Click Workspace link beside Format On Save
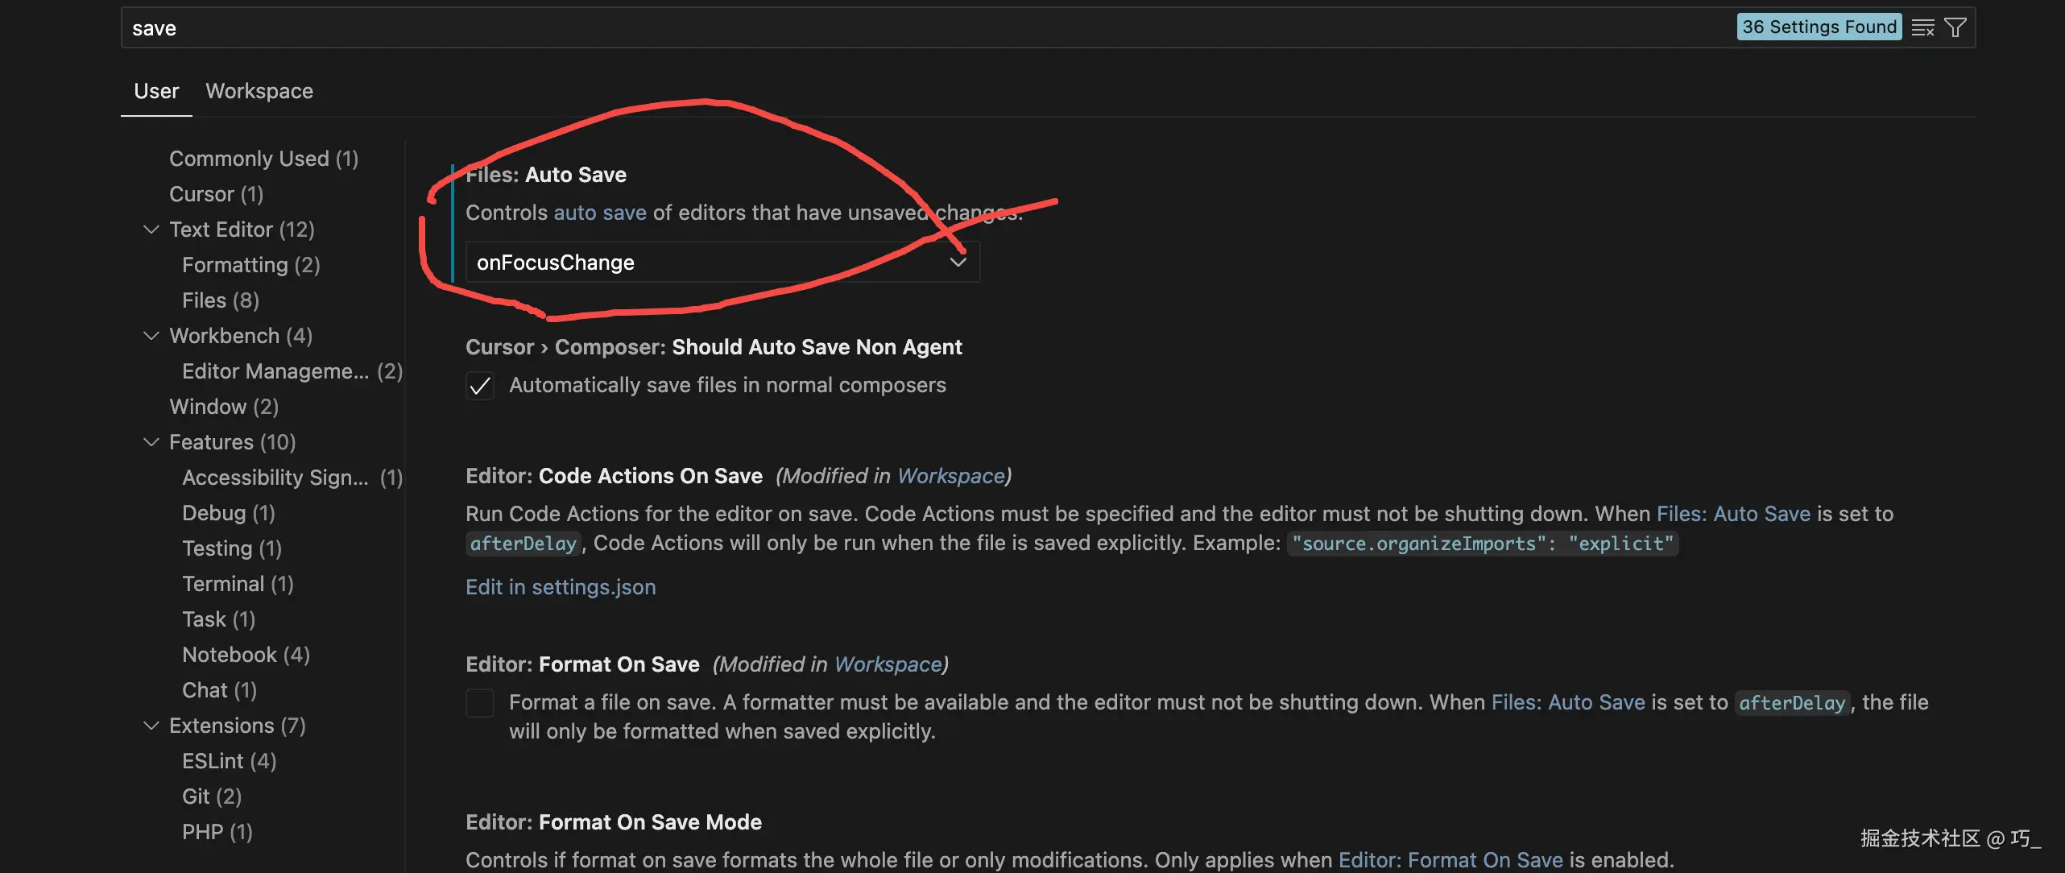Viewport: 2065px width, 873px height. (888, 664)
